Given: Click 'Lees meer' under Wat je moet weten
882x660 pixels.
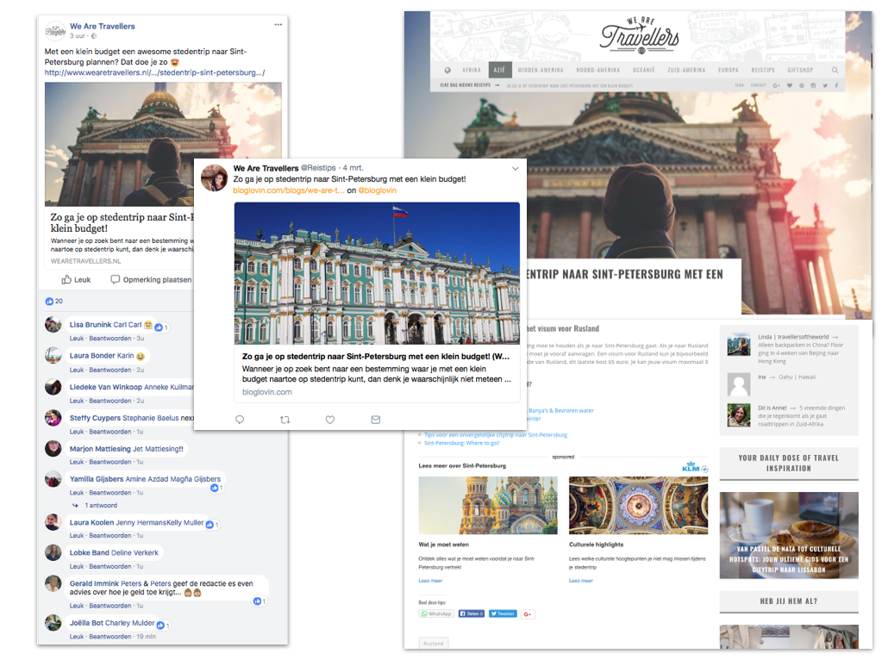Looking at the screenshot, I should 430,581.
